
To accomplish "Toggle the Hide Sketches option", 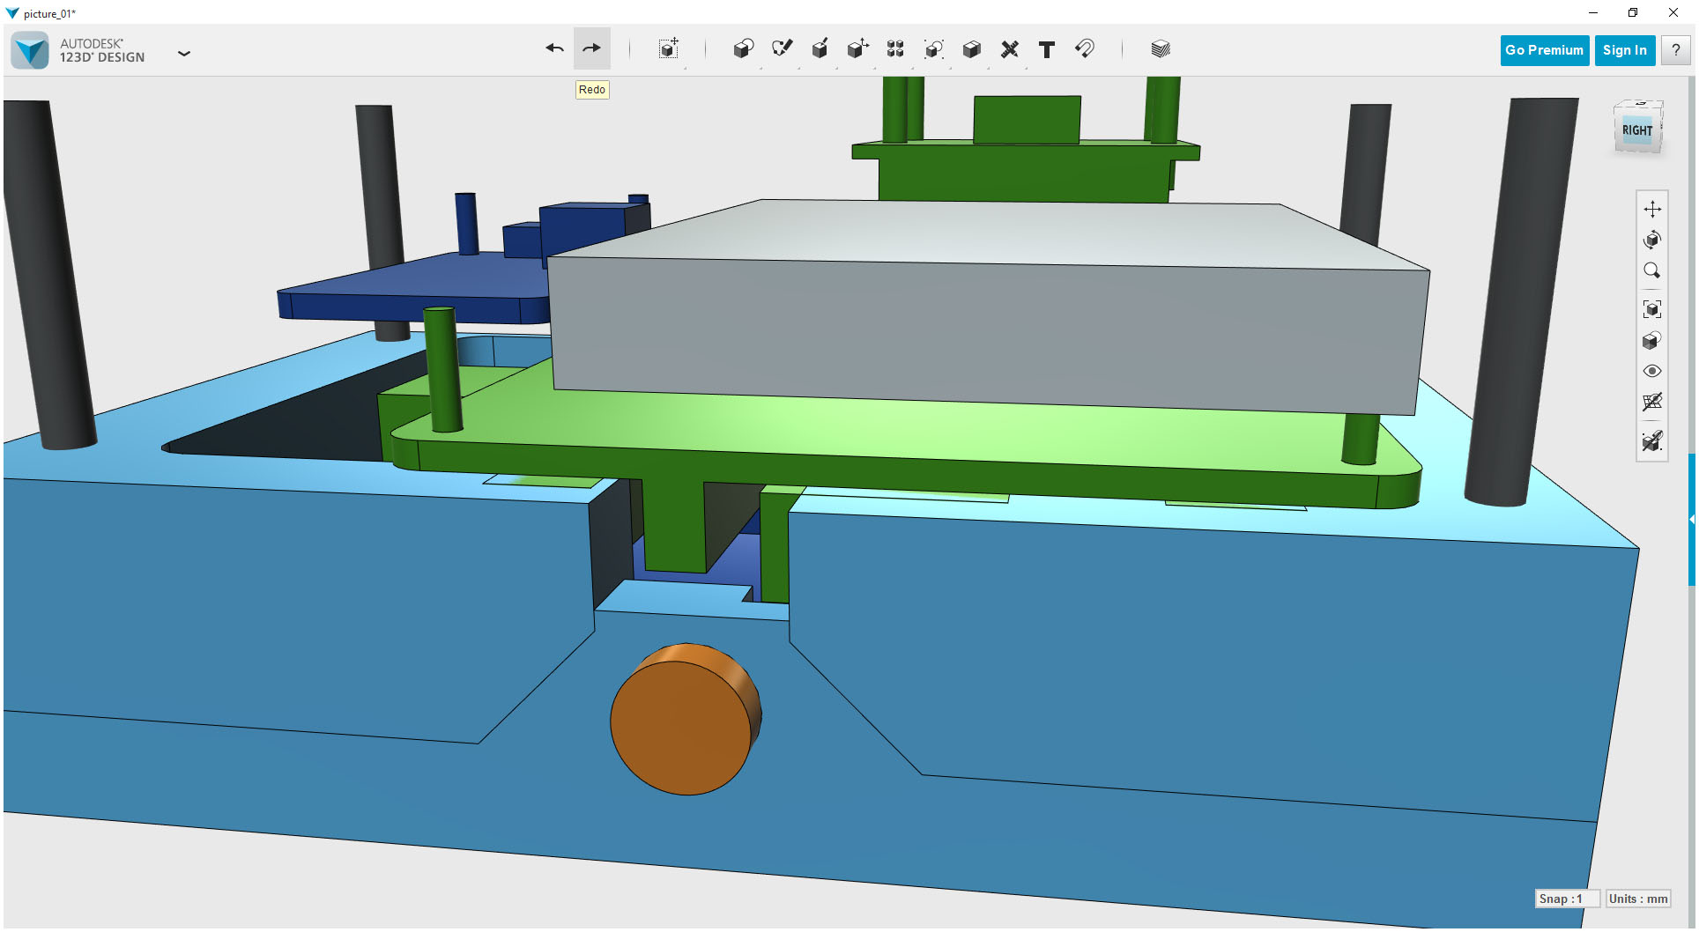I will [x=1653, y=442].
